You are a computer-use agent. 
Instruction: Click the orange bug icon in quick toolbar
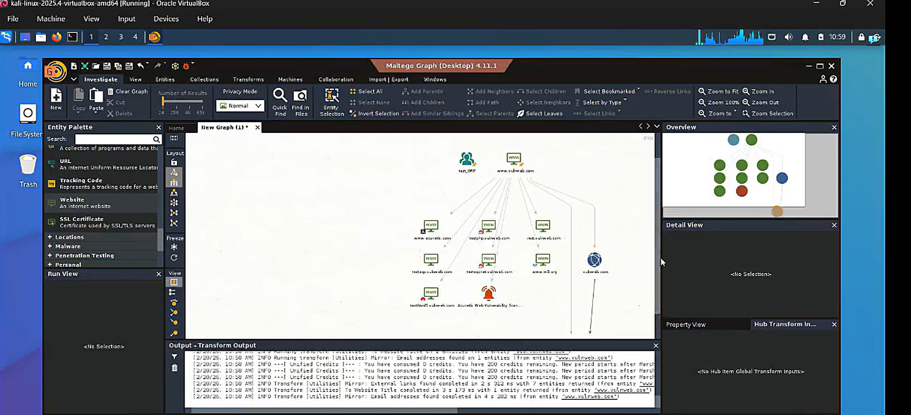[x=186, y=66]
